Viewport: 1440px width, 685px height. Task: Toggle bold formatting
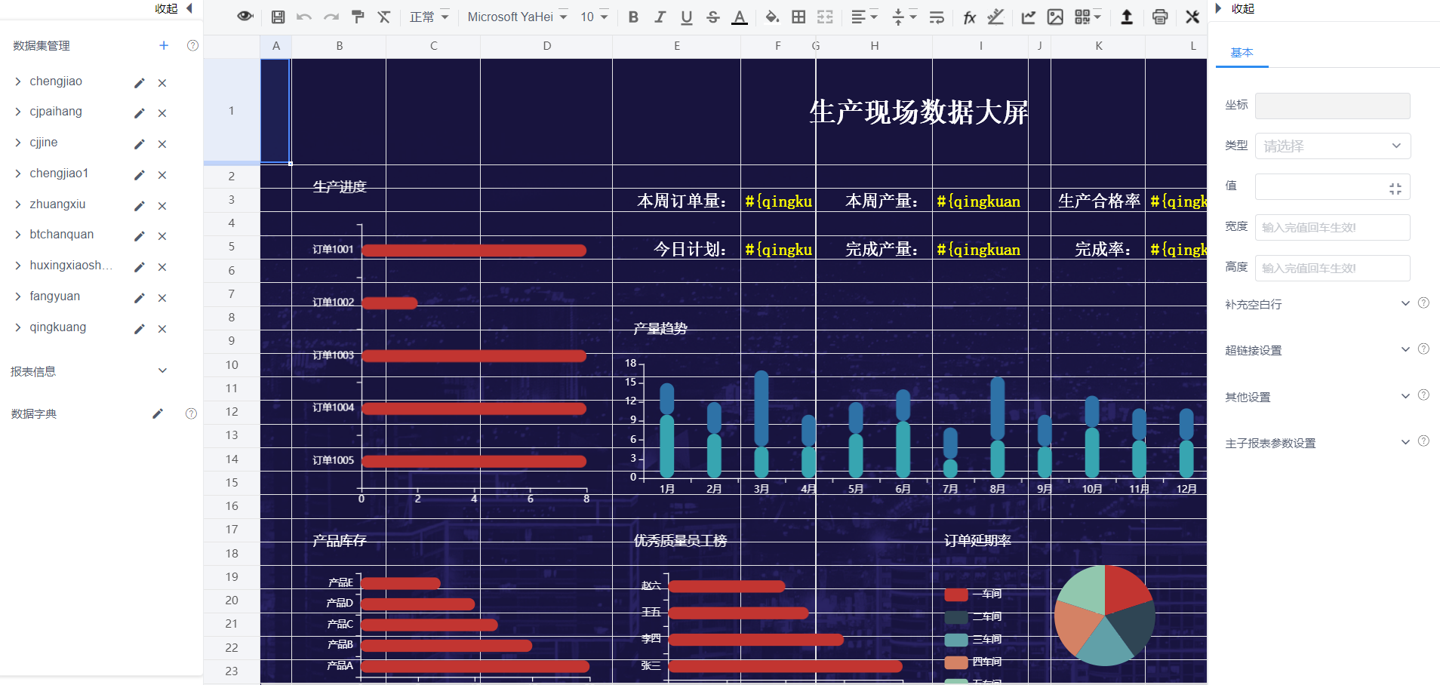point(633,17)
